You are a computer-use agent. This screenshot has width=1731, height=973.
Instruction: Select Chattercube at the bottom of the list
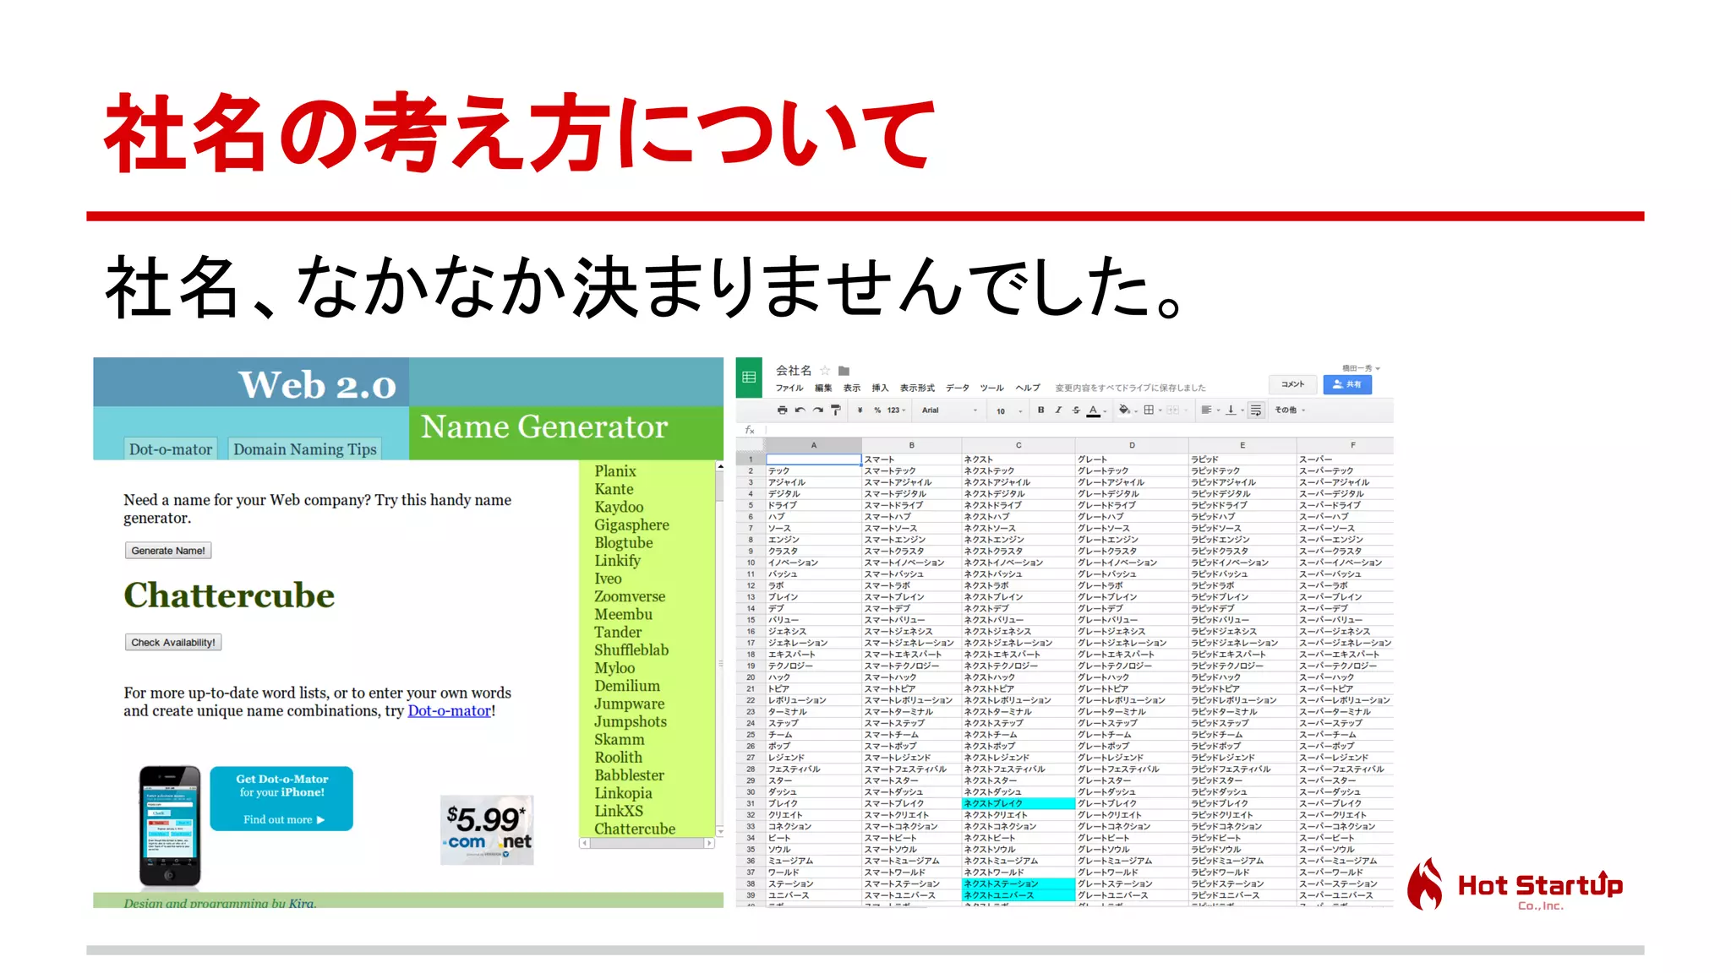[635, 829]
